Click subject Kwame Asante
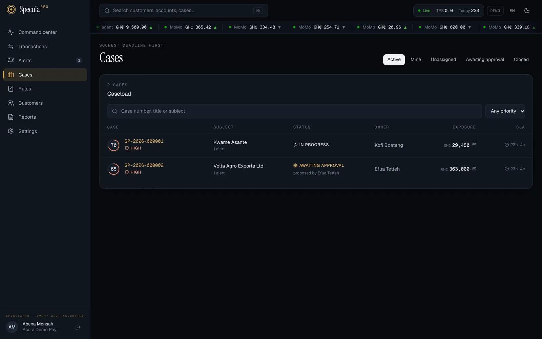 point(230,142)
